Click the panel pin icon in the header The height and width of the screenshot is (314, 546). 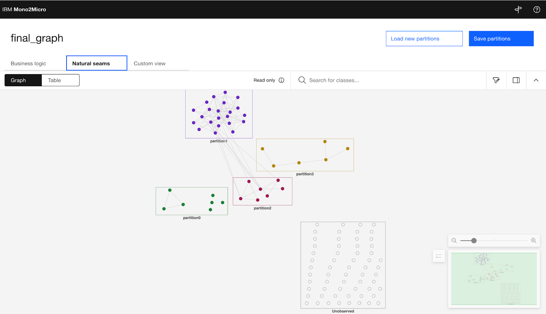[518, 10]
